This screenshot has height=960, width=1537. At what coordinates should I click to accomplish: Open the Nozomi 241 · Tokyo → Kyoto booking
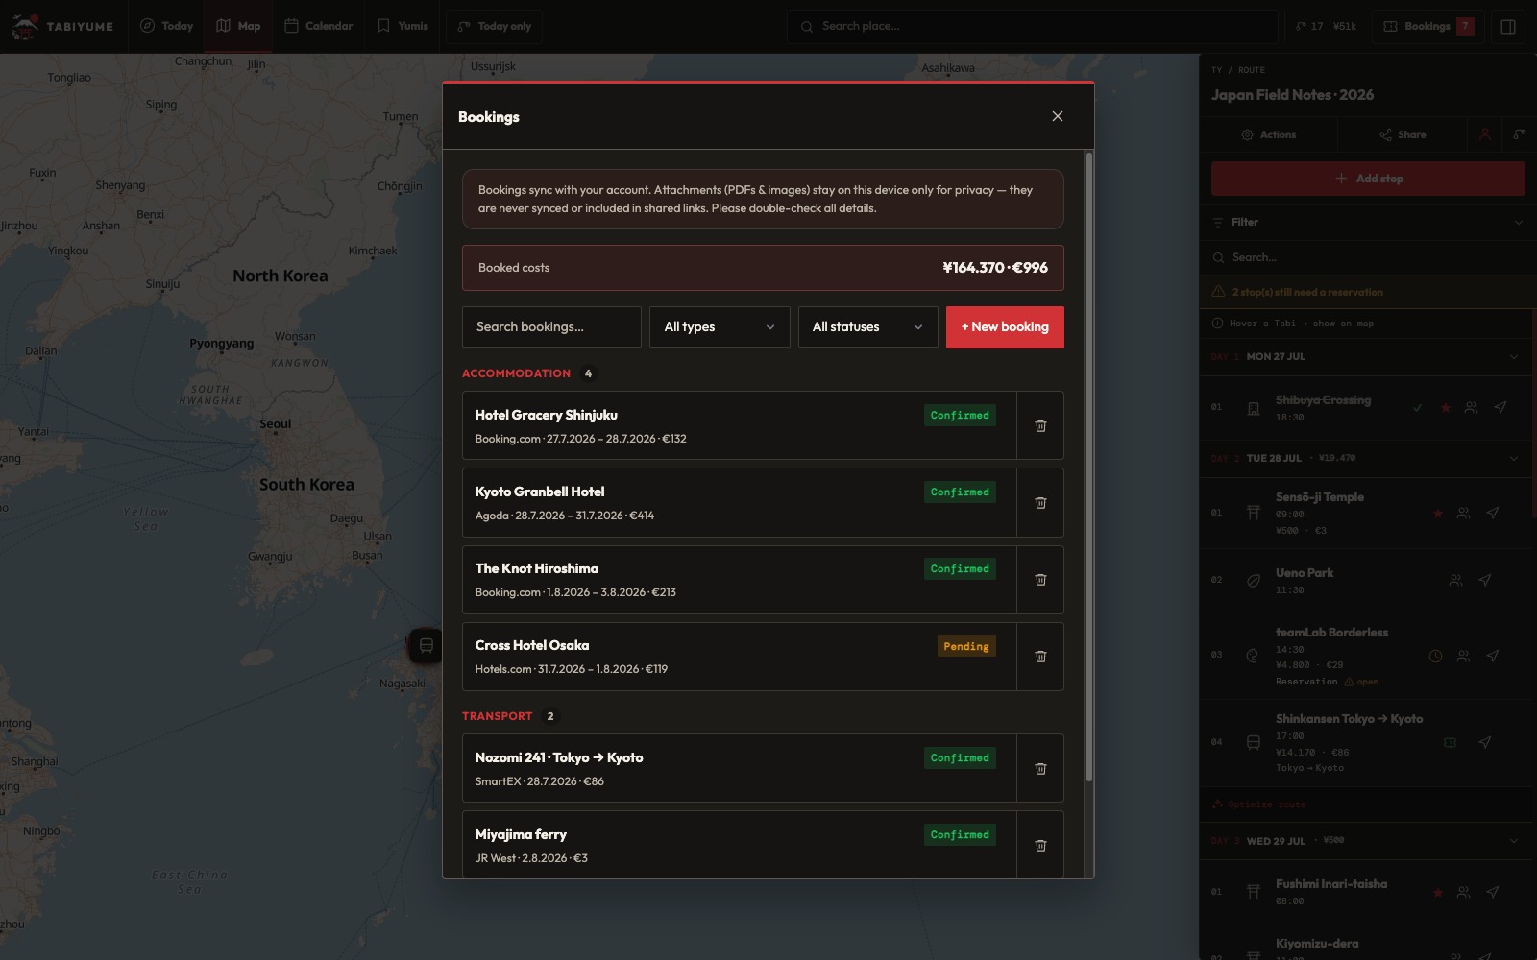tap(739, 768)
